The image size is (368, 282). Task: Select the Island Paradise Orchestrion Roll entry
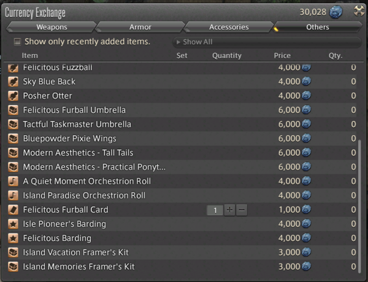point(84,195)
